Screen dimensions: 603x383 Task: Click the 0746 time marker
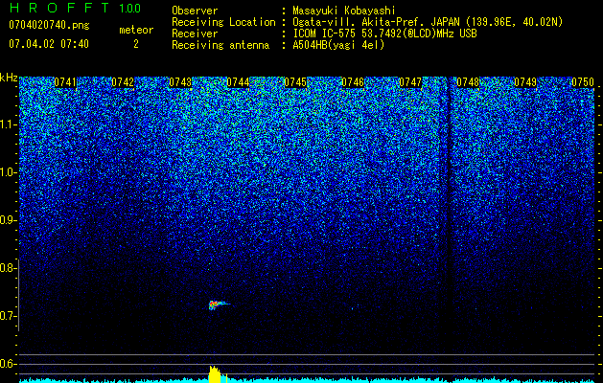353,82
